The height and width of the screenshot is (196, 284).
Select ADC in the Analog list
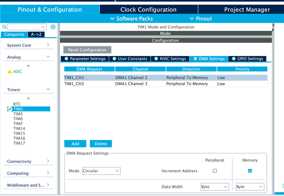click(17, 72)
